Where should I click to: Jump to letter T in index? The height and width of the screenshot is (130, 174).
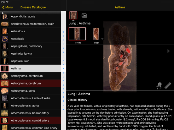pyautogui.click(x=63, y=101)
